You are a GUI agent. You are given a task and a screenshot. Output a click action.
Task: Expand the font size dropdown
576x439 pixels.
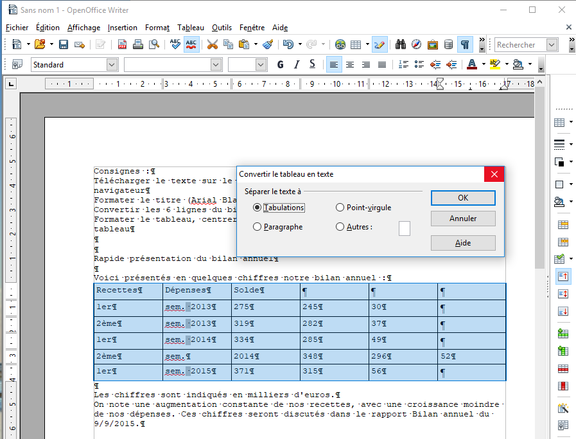point(261,65)
